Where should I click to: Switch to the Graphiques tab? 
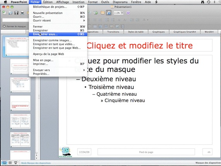(x=158, y=32)
